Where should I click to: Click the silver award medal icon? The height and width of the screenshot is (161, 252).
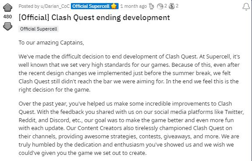click(x=171, y=6)
